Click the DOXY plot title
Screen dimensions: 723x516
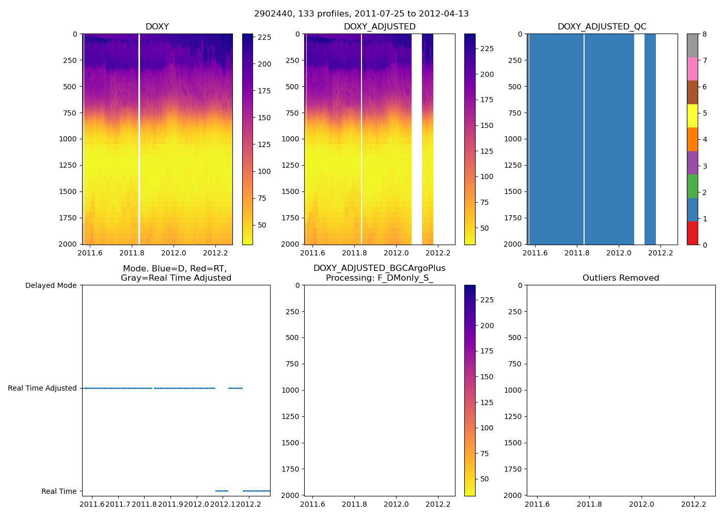click(157, 27)
